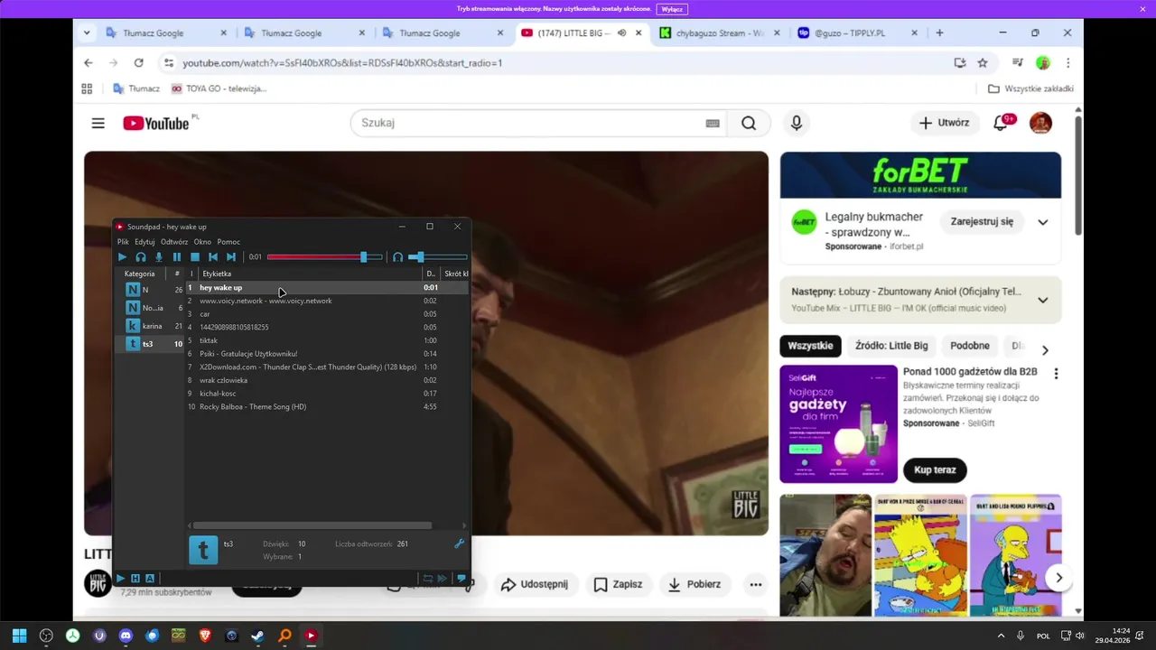Image resolution: width=1156 pixels, height=650 pixels.
Task: Open Chrome tab search dropdown arrow
Action: click(x=87, y=32)
